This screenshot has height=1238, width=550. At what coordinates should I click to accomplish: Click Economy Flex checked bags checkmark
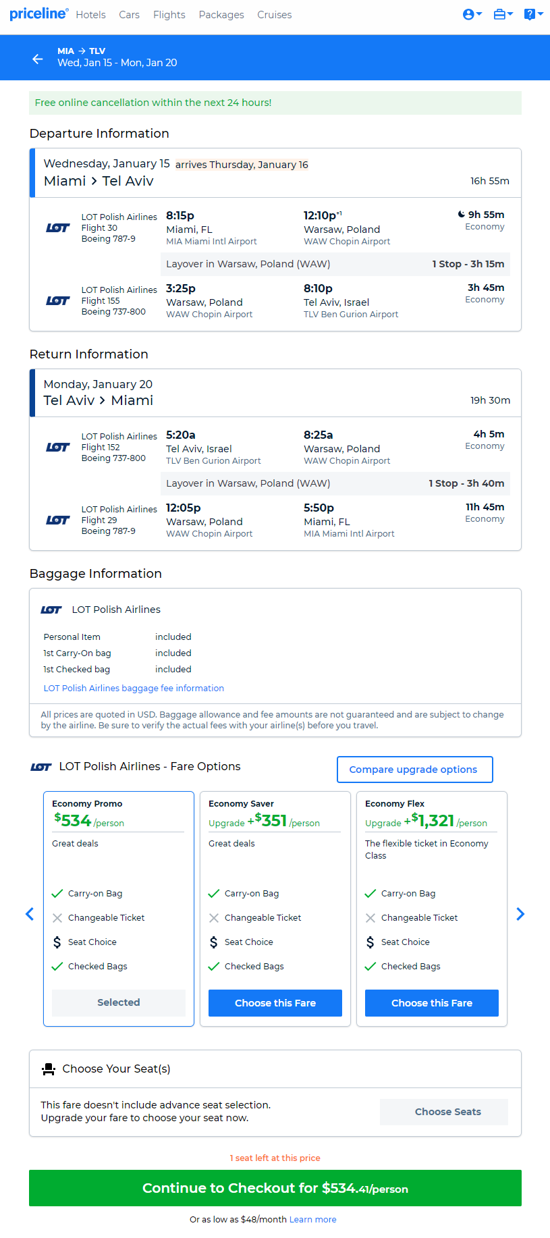tap(370, 967)
